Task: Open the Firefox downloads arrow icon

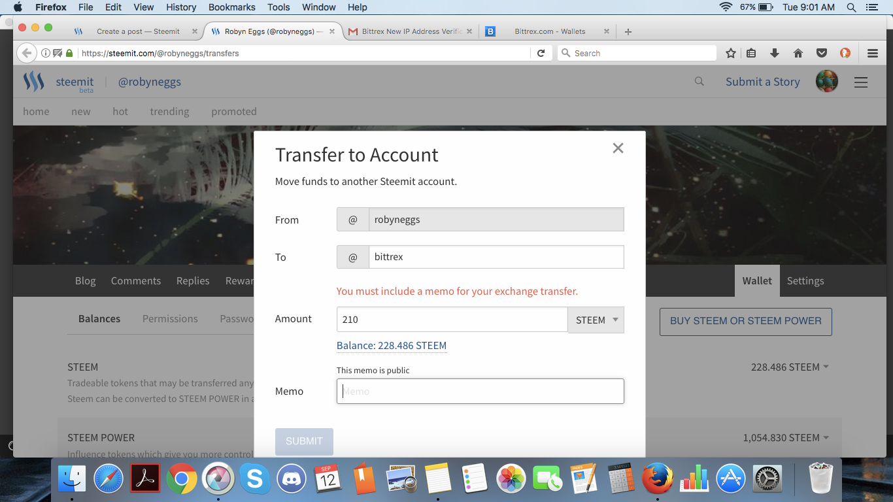Action: pos(775,53)
